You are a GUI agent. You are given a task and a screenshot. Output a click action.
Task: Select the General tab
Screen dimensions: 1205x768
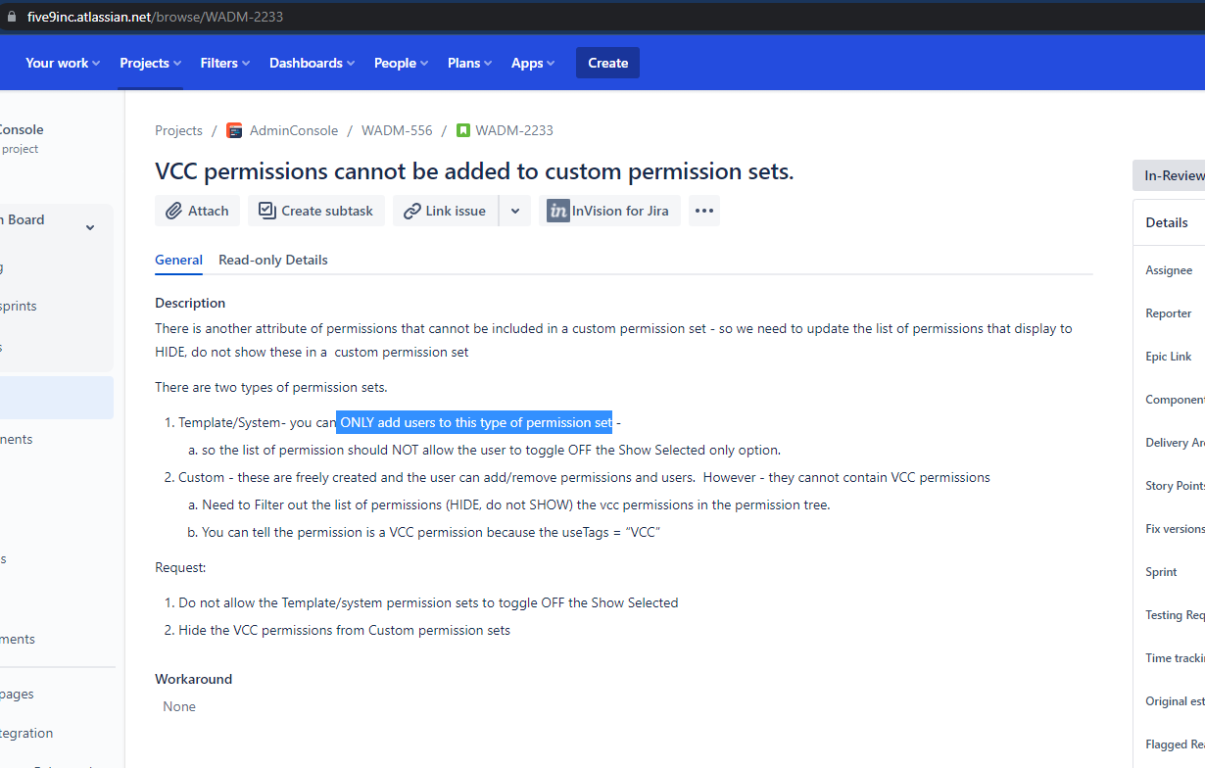(x=178, y=260)
